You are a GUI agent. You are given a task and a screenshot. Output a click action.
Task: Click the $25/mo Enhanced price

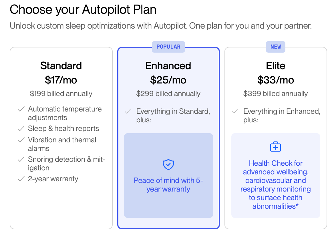coord(168,80)
